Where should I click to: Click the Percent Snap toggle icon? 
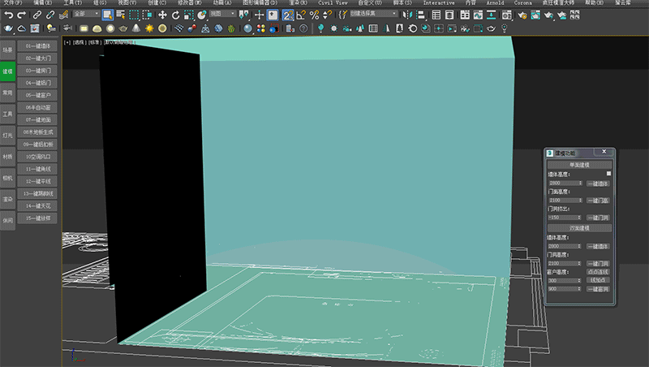click(x=314, y=15)
